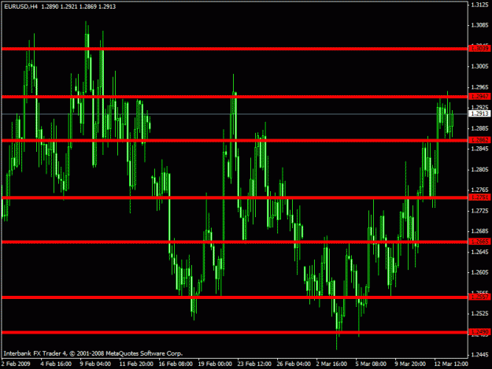Click the 1.2725 price axis label
Viewport: 492px width, 369px height.
tap(479, 211)
